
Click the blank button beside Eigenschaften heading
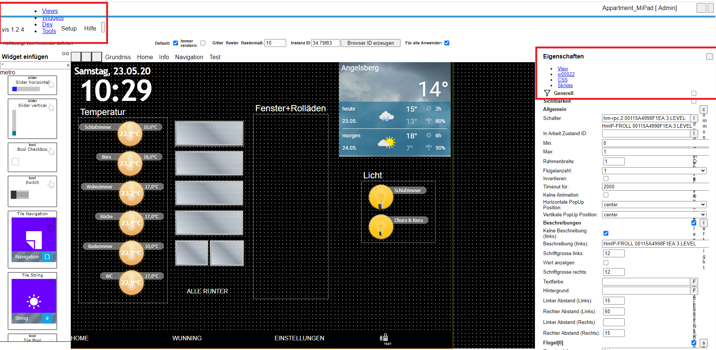(x=710, y=57)
